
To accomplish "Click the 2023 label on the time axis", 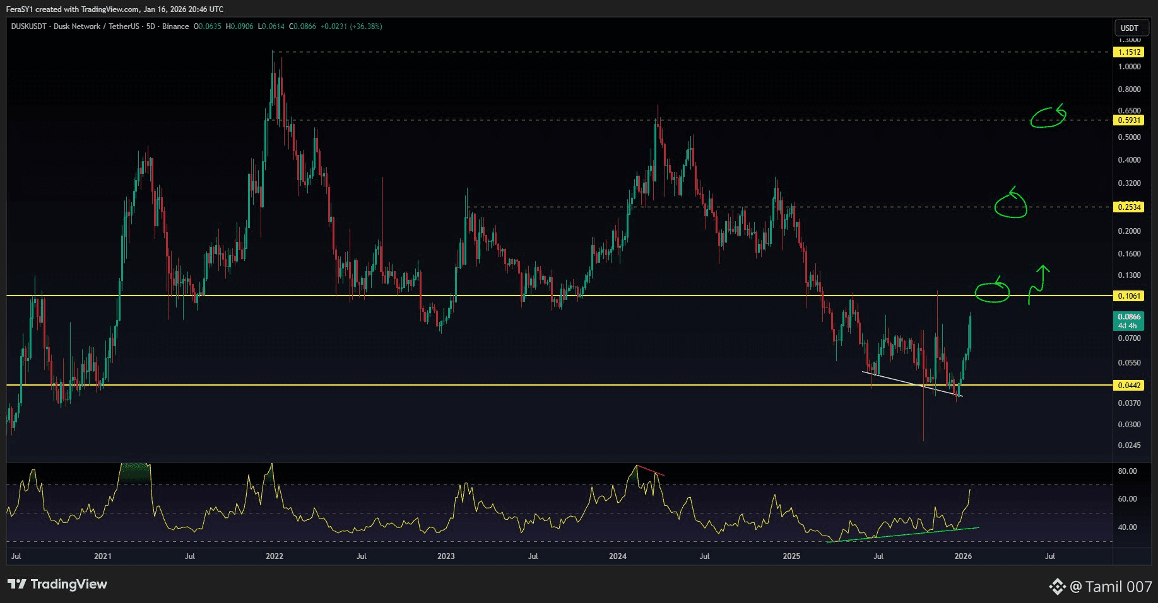I will 446,556.
